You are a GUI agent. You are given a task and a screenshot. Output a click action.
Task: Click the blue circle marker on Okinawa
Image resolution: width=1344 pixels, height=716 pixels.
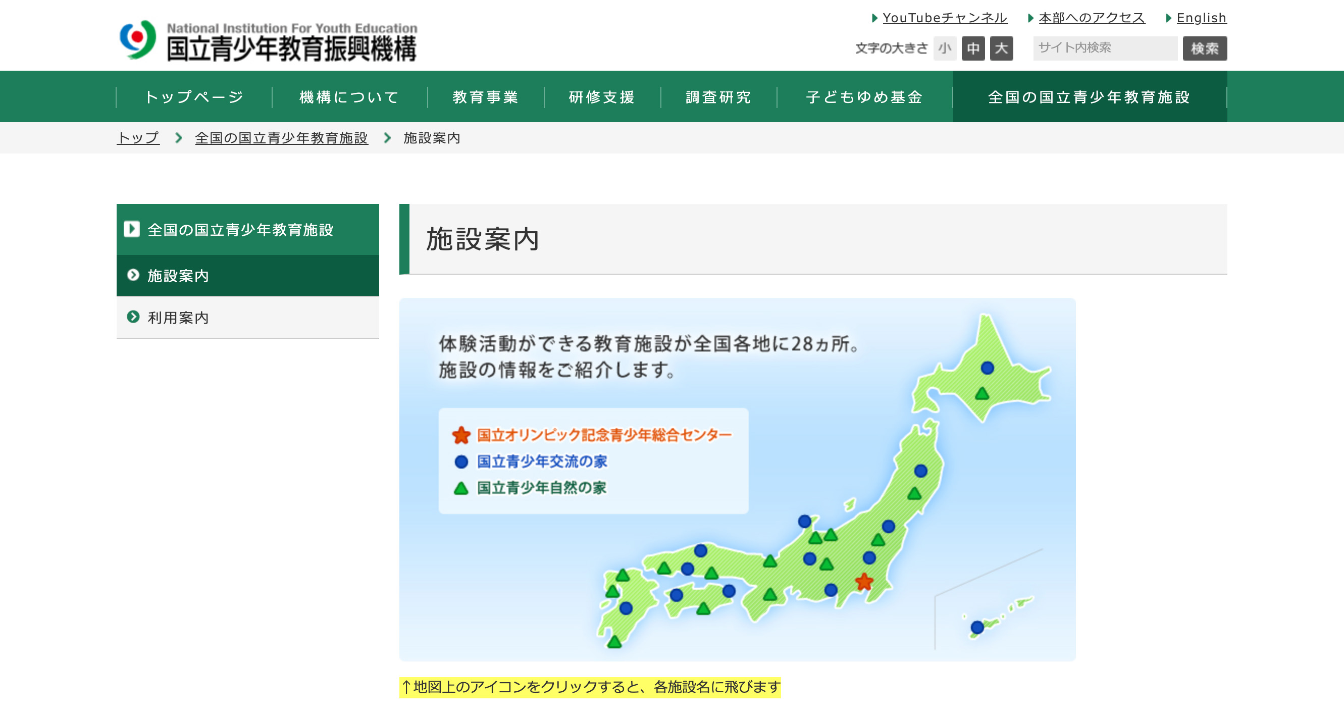[x=977, y=627]
